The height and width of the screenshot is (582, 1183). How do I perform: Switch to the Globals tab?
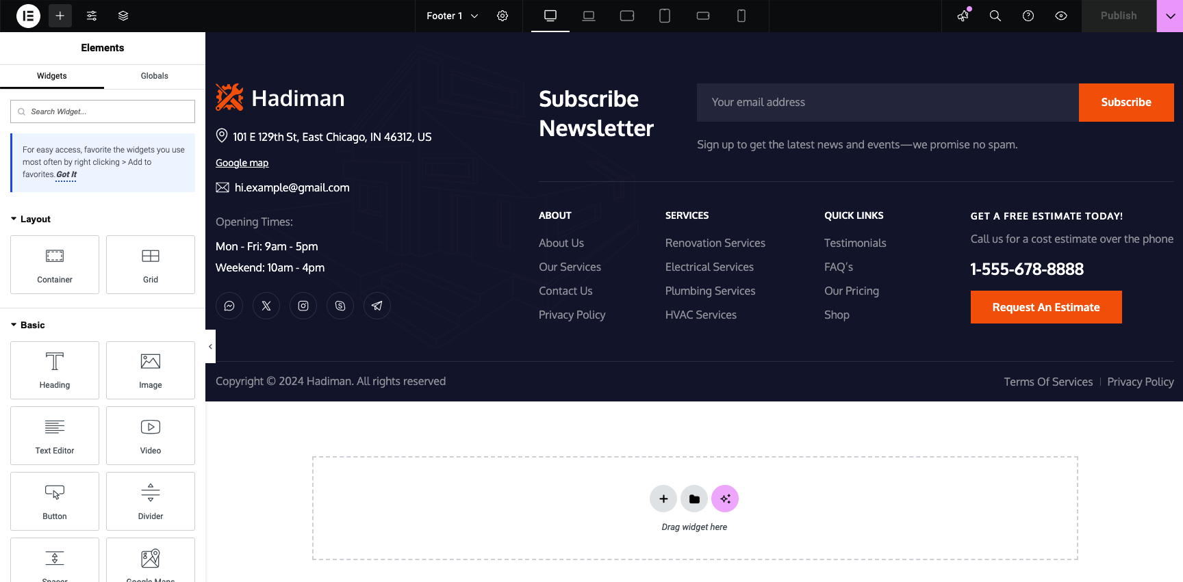click(x=154, y=76)
